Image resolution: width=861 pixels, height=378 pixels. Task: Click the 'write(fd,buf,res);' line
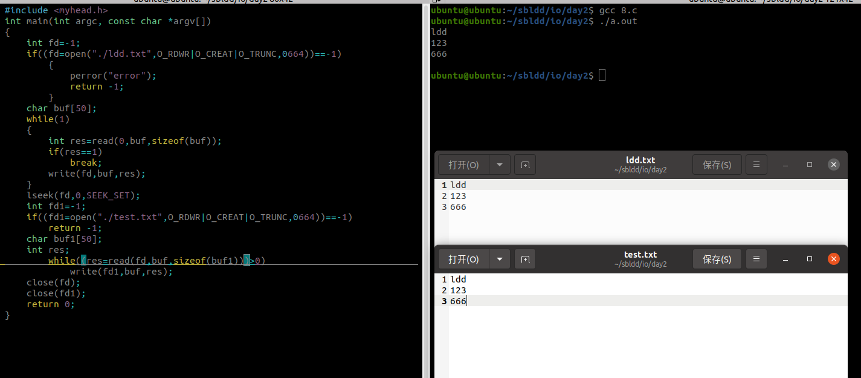coord(97,174)
